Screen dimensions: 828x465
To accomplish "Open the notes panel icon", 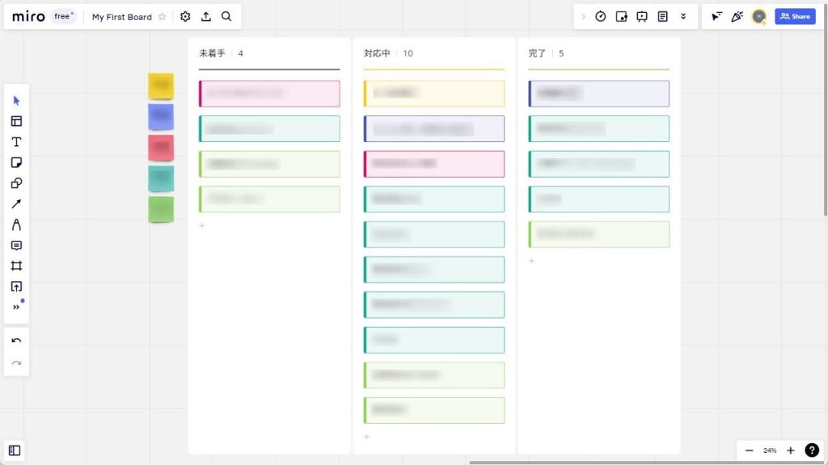I will pyautogui.click(x=663, y=16).
